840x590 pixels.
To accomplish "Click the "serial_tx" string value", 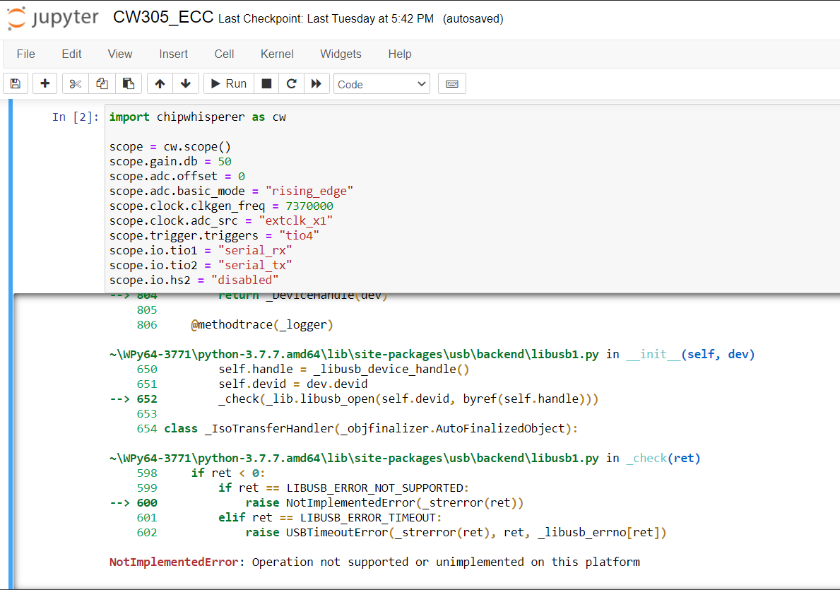I will [x=255, y=265].
